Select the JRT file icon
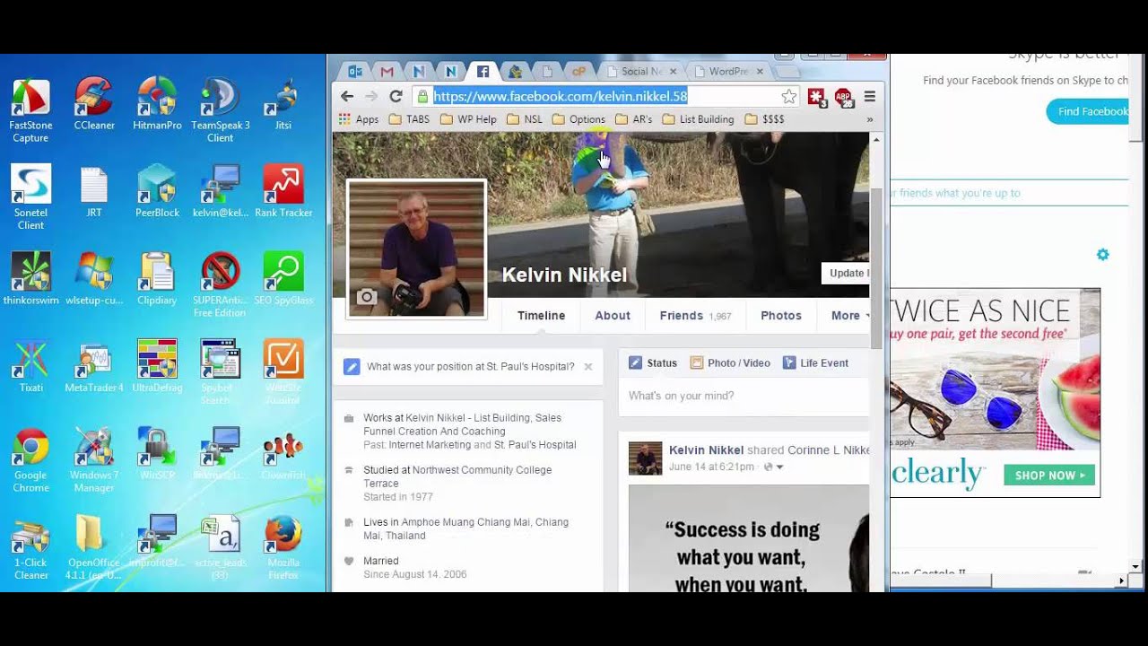Screen dimensions: 1148x646 coord(94,192)
